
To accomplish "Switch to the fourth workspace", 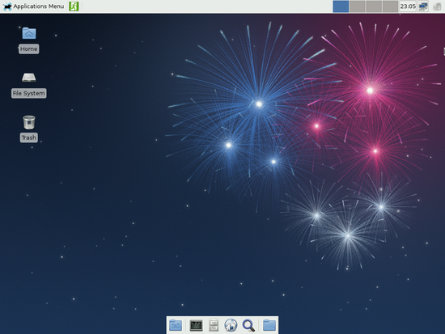I will tap(390, 6).
